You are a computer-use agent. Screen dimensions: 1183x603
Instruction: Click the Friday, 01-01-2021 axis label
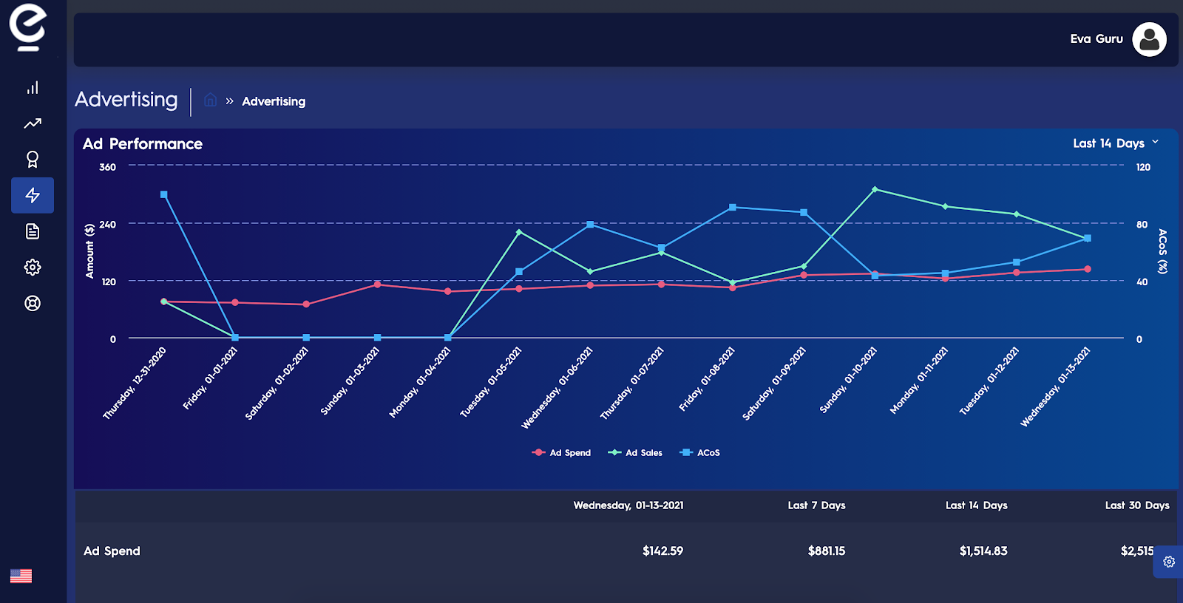[210, 378]
